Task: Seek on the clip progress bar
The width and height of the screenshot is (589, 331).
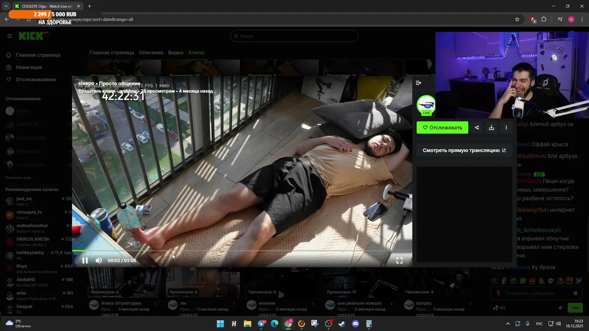Action: tap(242, 251)
